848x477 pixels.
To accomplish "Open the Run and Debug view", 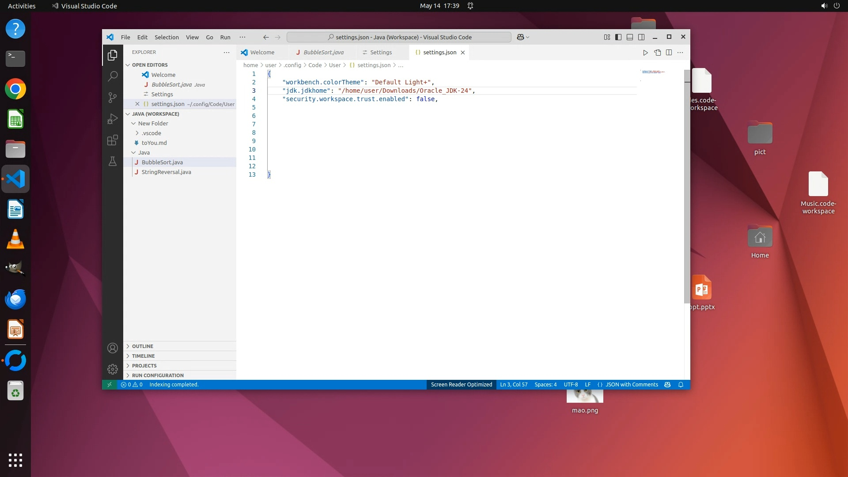I will tap(113, 119).
